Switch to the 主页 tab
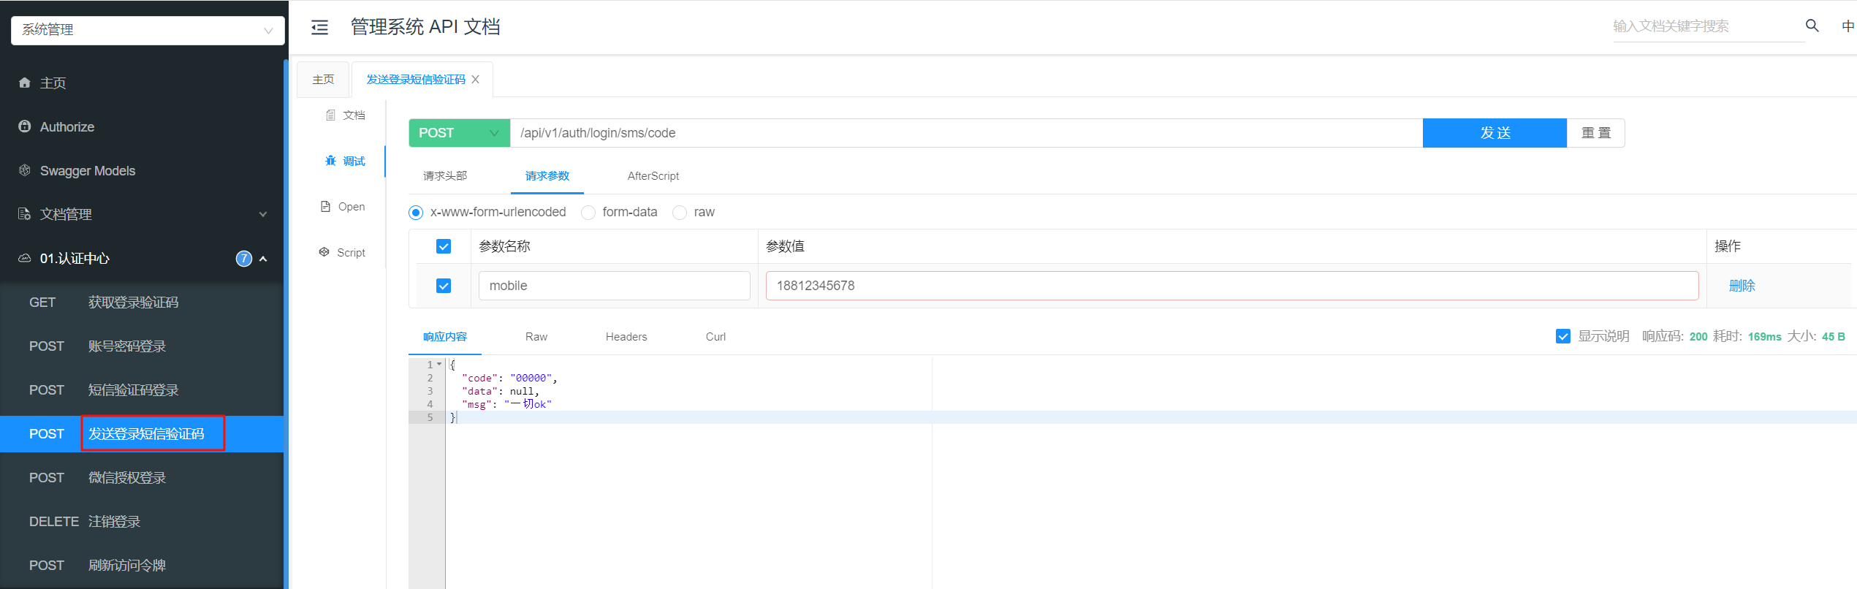The image size is (1857, 589). point(323,79)
